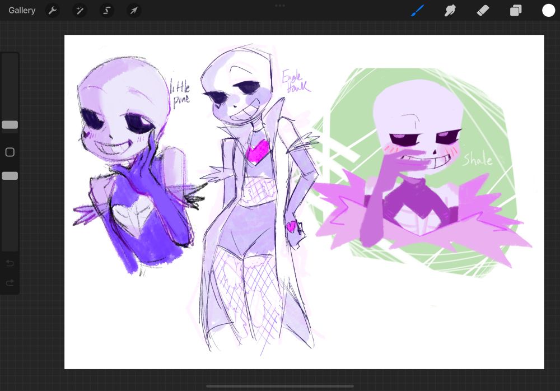The image size is (560, 391).
Task: Tap the 'little pine' handwritten label
Action: (180, 92)
